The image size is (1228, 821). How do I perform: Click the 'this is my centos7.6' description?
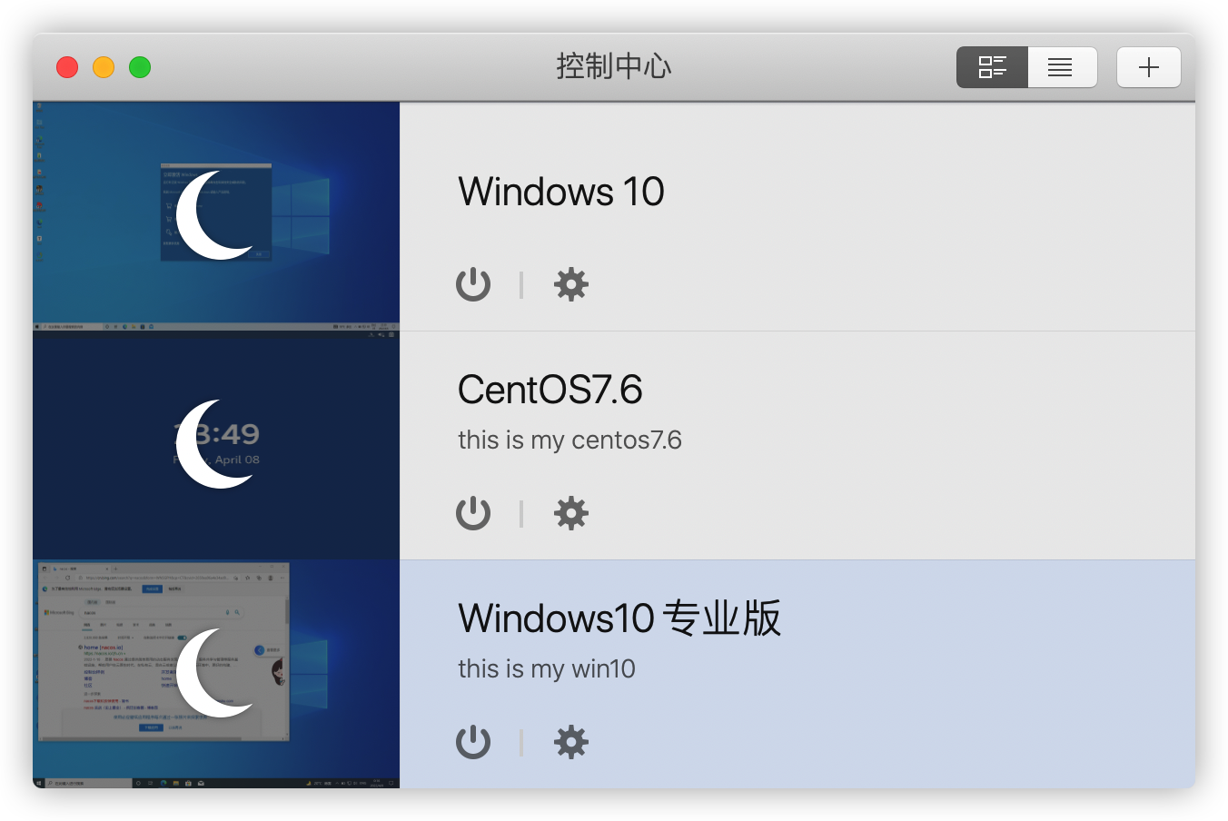click(569, 440)
